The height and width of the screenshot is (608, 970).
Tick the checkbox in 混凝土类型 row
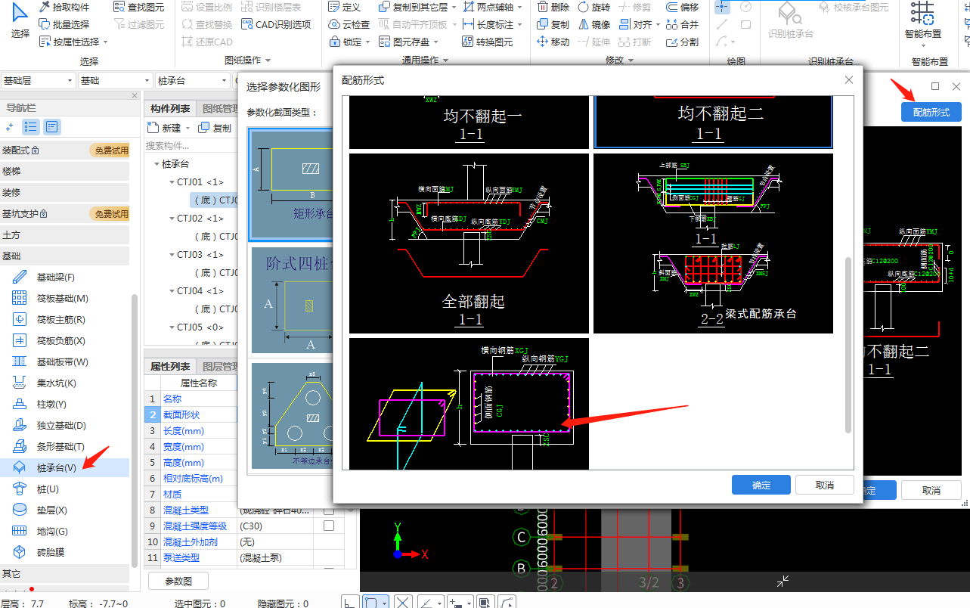pos(329,510)
